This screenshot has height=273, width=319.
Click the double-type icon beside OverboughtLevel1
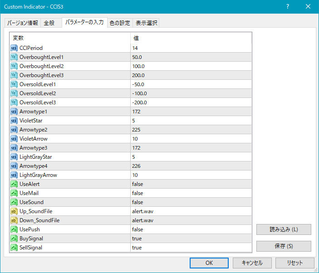click(14, 57)
